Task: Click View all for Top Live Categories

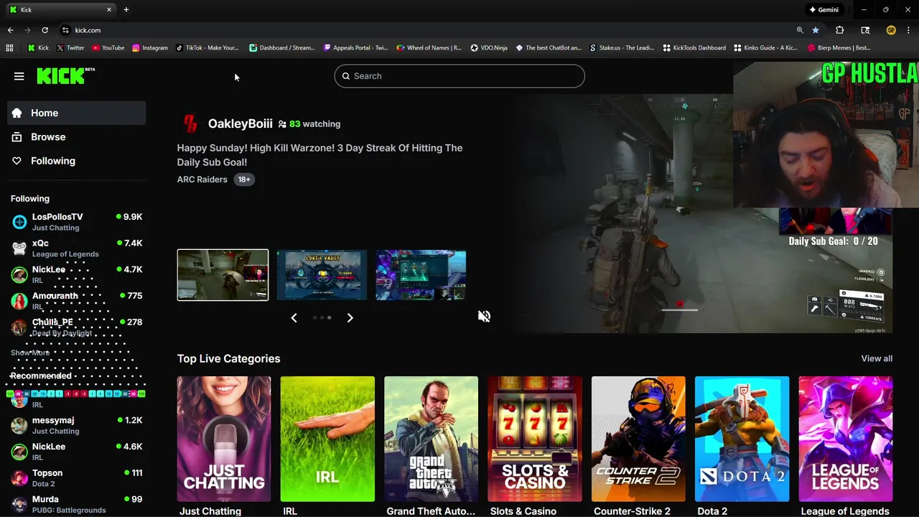Action: (x=877, y=358)
